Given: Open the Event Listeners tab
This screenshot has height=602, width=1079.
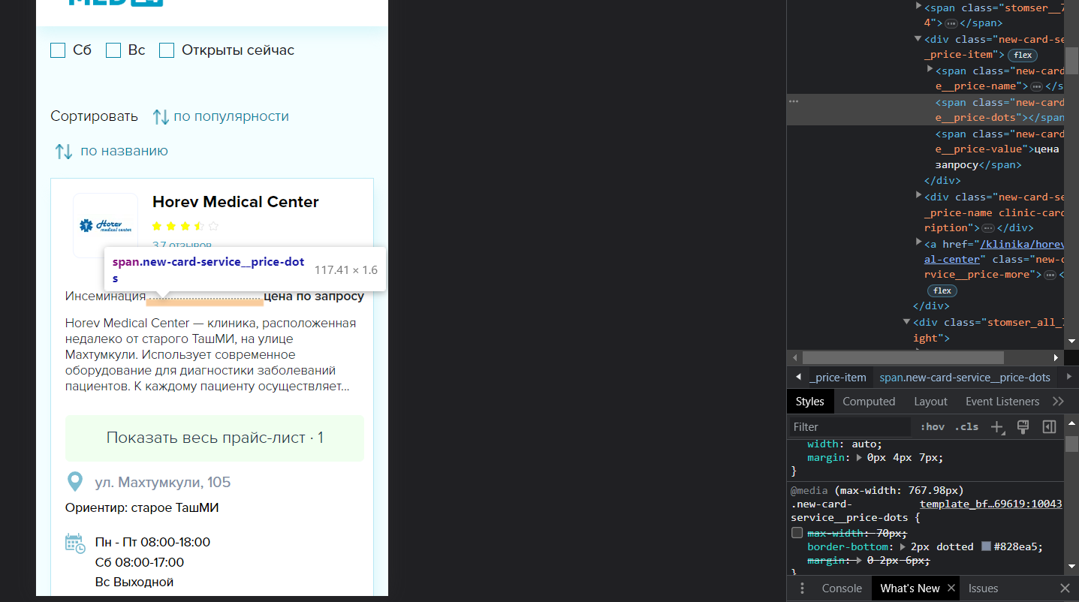Looking at the screenshot, I should pyautogui.click(x=1002, y=402).
